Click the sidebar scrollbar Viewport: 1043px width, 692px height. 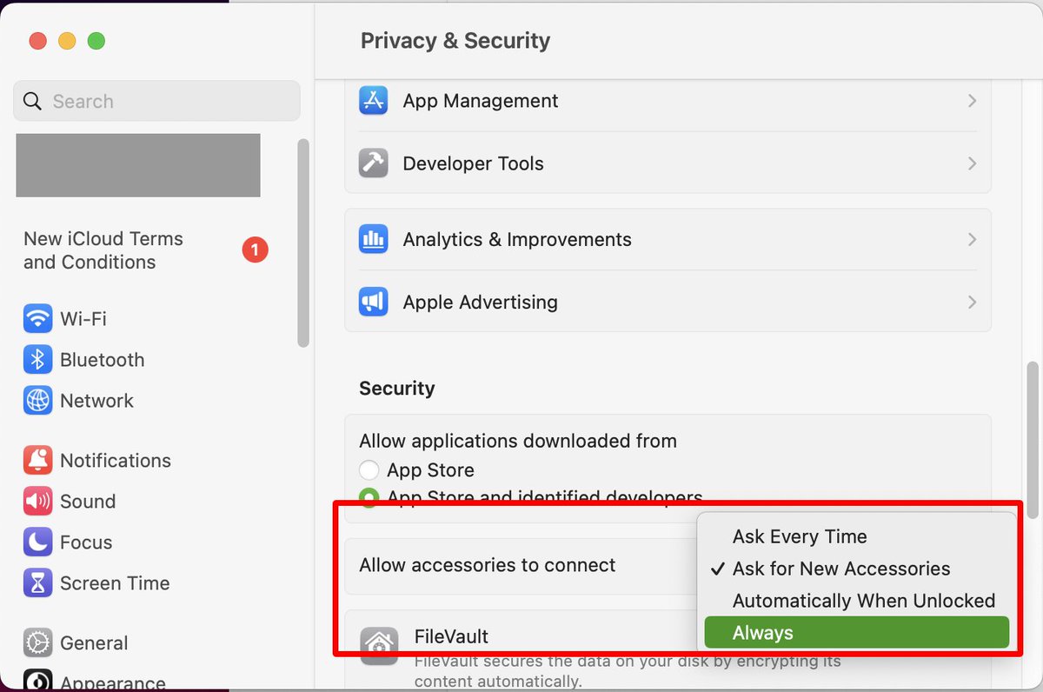[302, 243]
